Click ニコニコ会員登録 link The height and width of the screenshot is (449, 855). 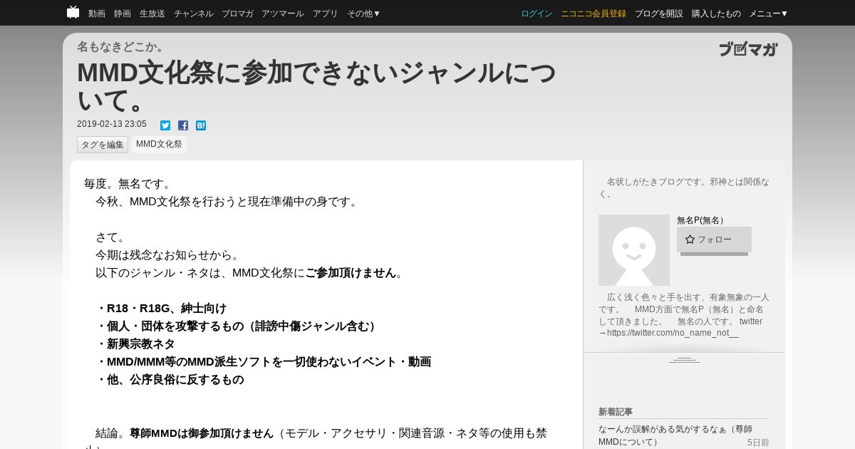tap(594, 14)
